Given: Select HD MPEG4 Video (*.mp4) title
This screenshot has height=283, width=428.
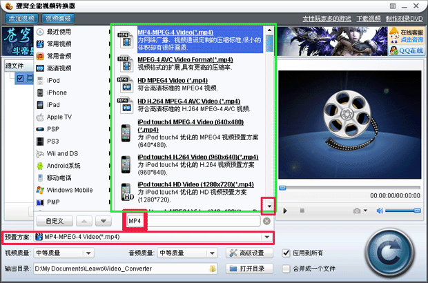Looking at the screenshot, I should click(x=173, y=81).
